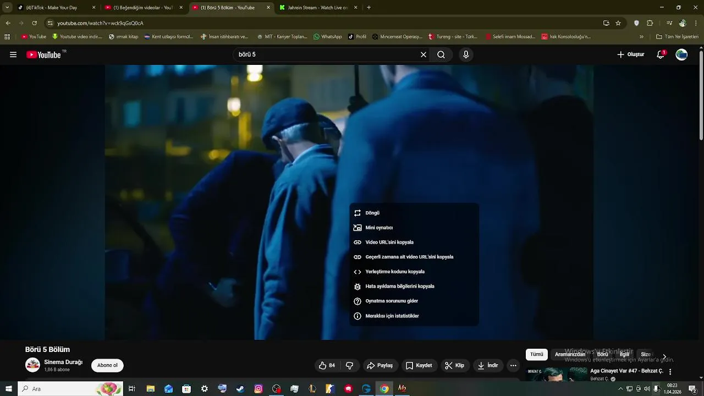
Task: Select the İlgili filter chip
Action: pyautogui.click(x=625, y=355)
